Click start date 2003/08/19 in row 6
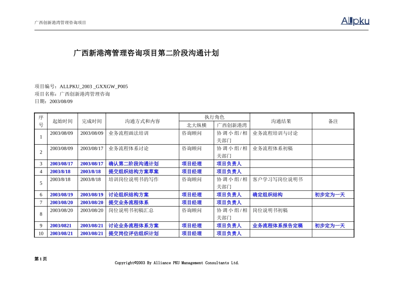This screenshot has width=403, height=285. (x=62, y=195)
